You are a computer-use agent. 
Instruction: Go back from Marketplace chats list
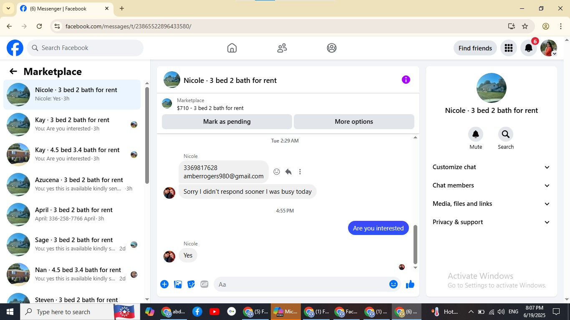pyautogui.click(x=13, y=71)
